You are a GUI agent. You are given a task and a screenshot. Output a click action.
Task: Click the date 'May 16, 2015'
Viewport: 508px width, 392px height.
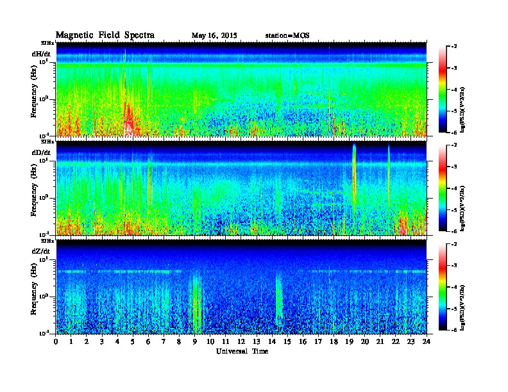(214, 36)
